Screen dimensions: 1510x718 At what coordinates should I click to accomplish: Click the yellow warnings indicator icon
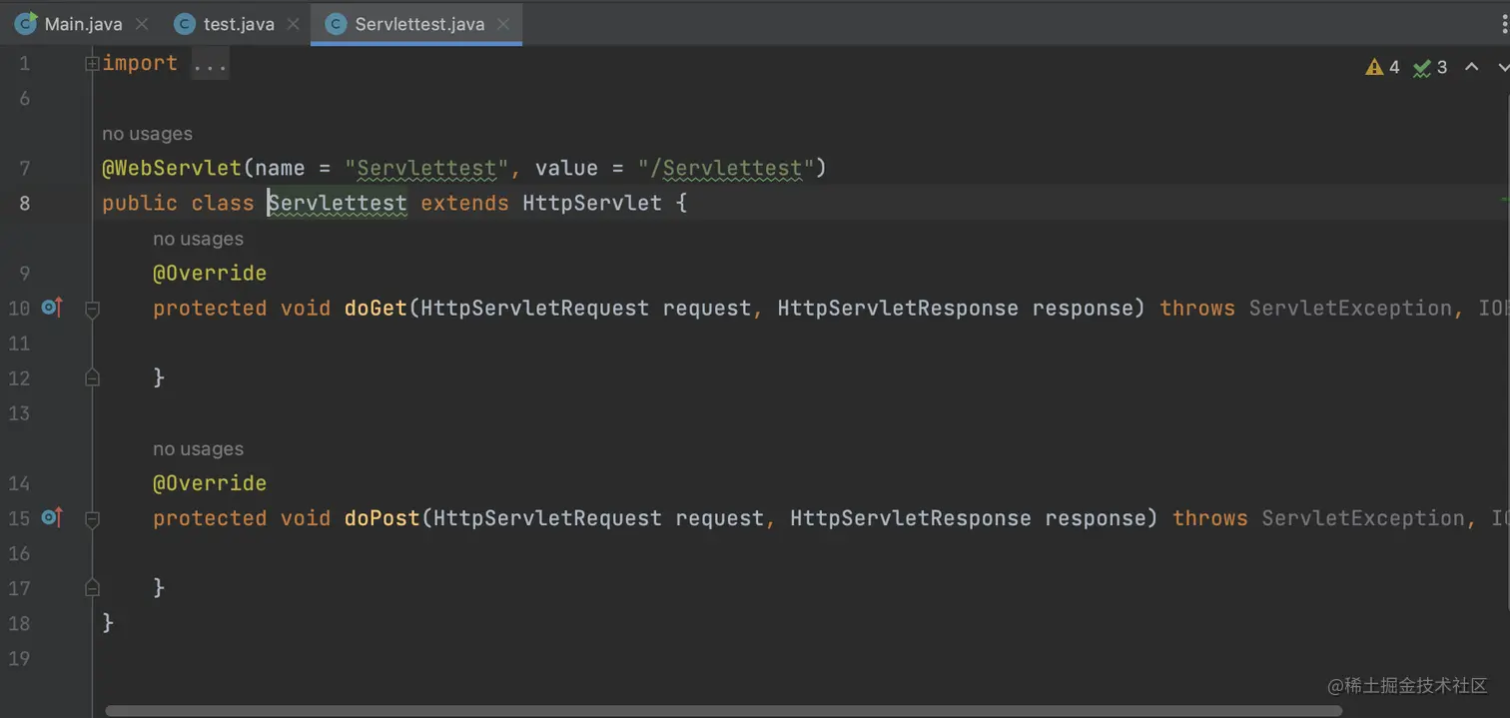coord(1375,67)
